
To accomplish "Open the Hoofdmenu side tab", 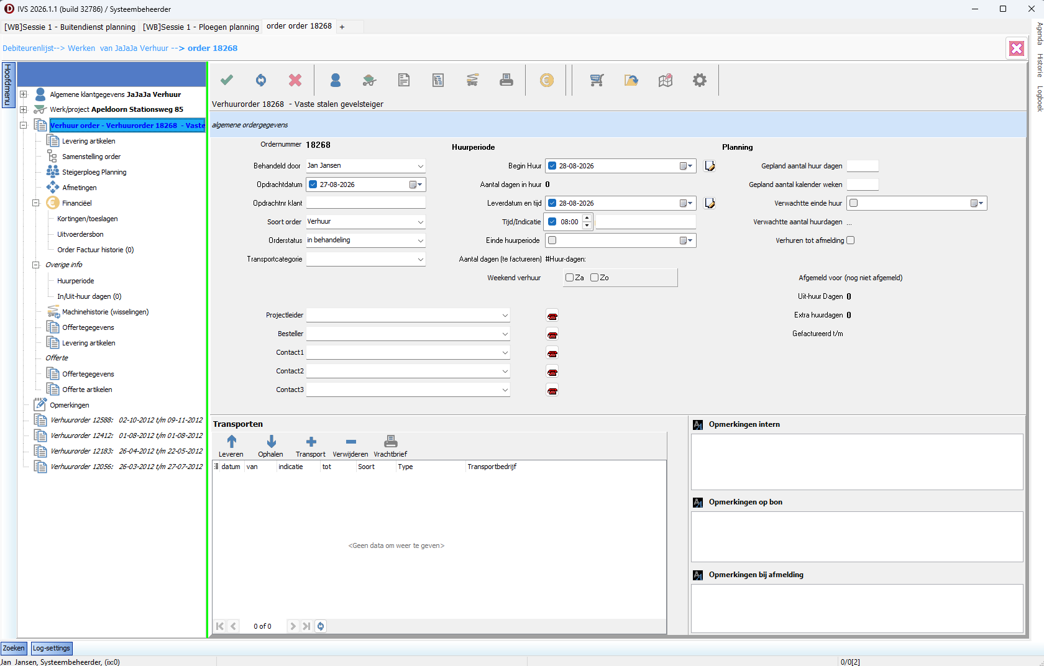I will click(7, 85).
